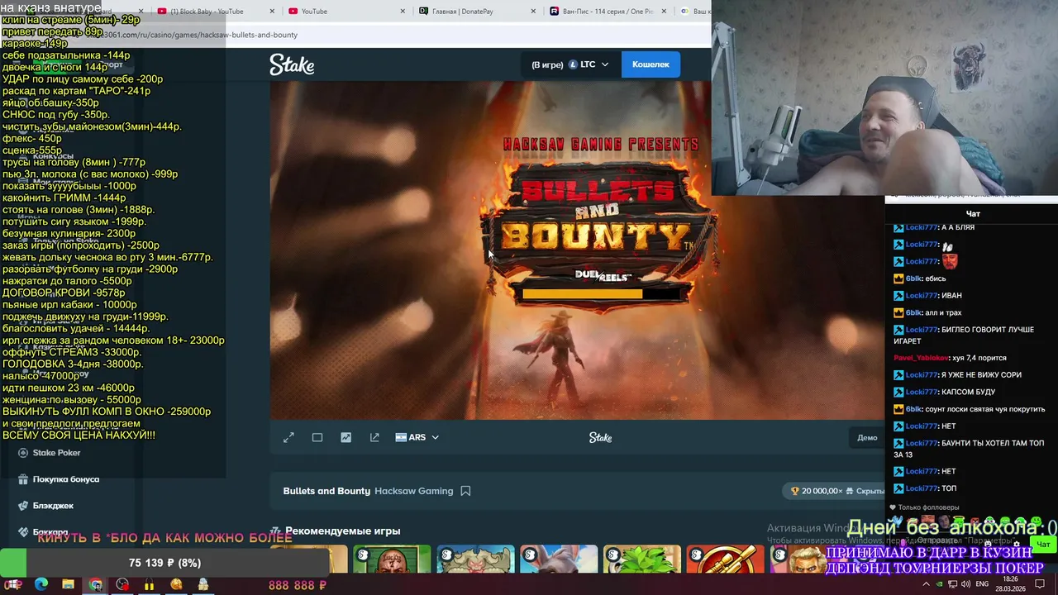Switch to Демо mode
1058x595 pixels.
867,437
